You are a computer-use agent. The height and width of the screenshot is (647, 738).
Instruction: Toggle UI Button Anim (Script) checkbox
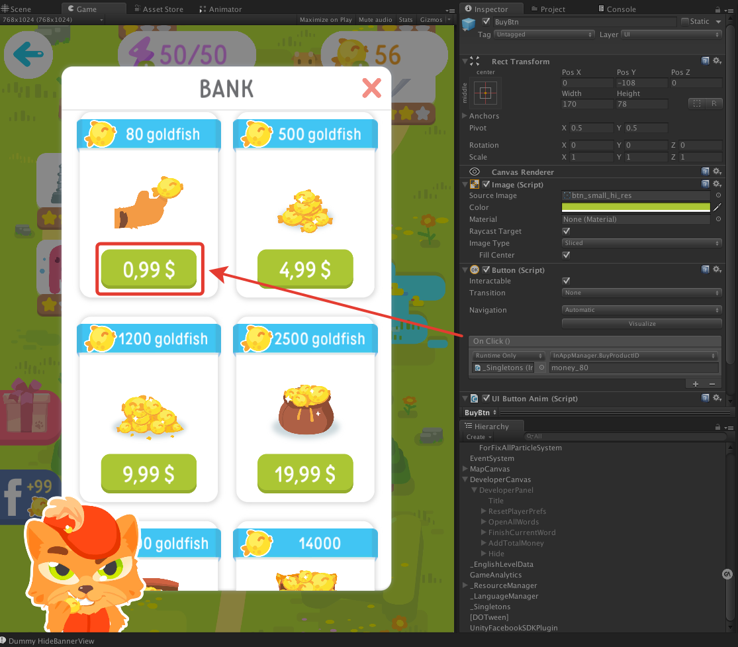coord(486,399)
